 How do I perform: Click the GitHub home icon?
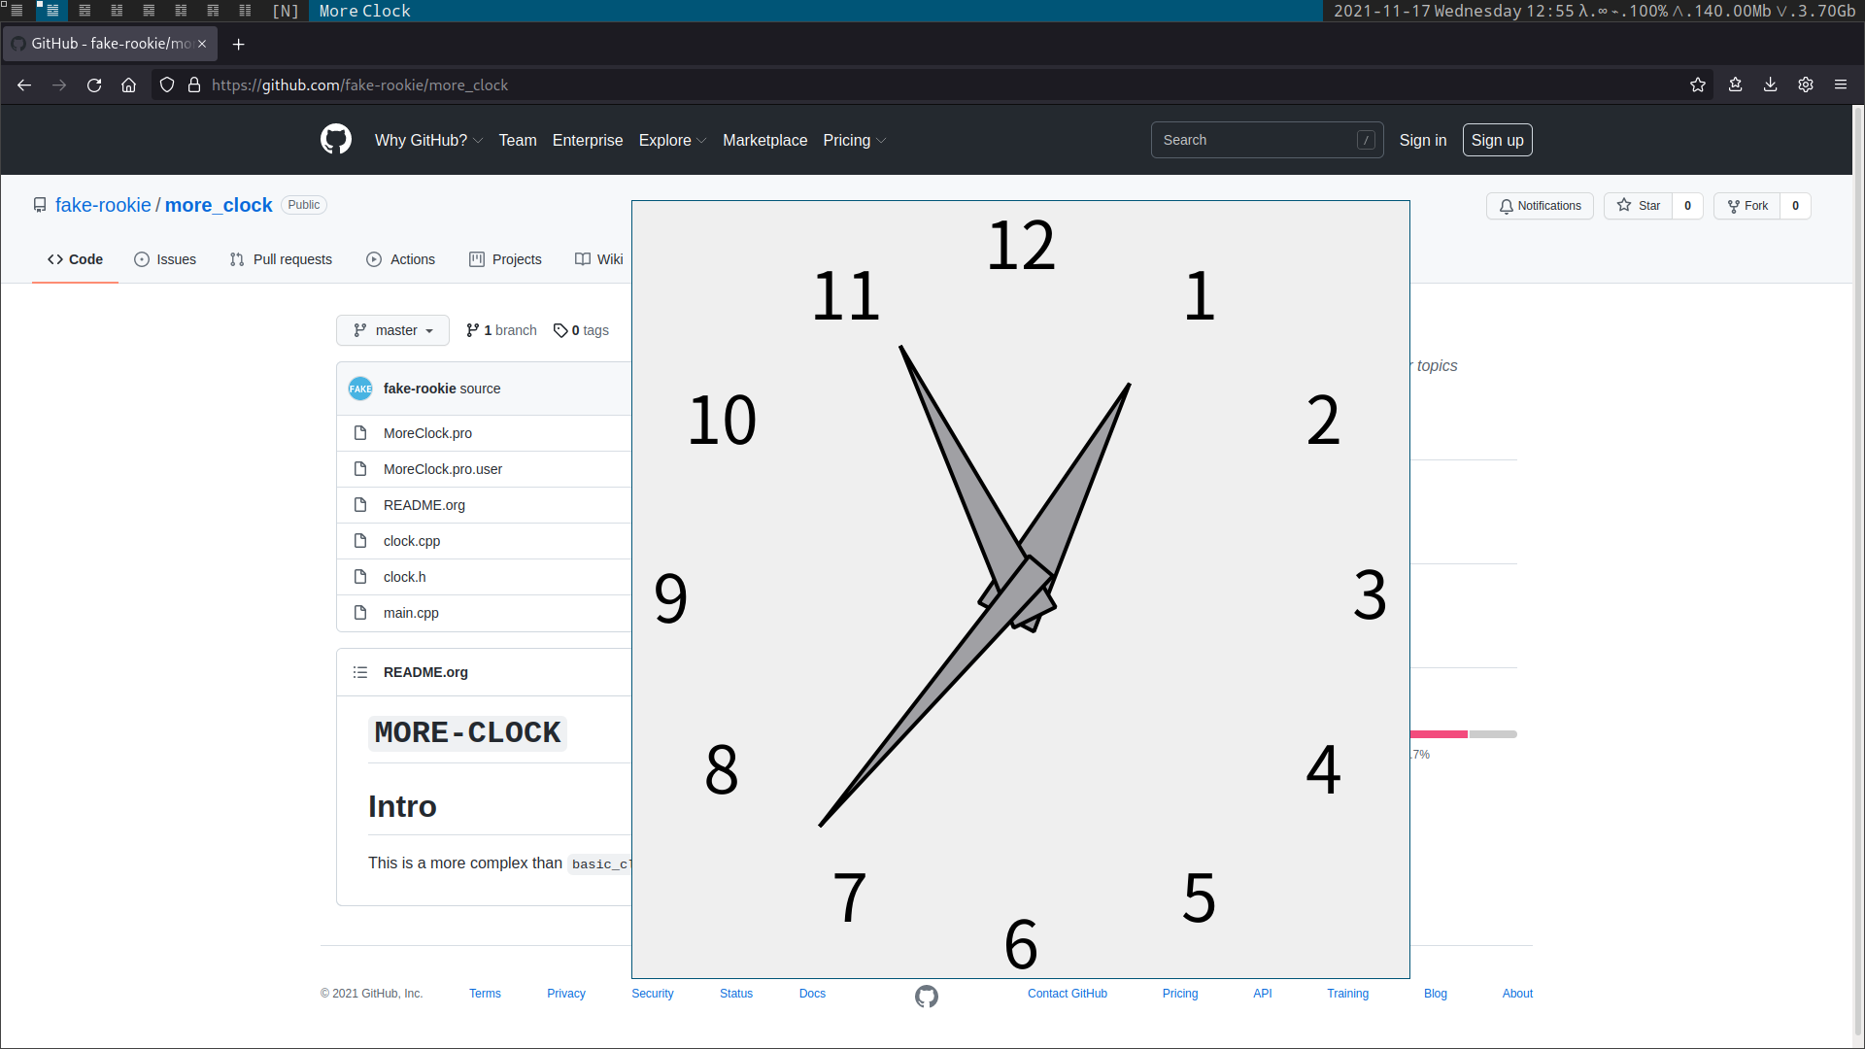(x=335, y=140)
